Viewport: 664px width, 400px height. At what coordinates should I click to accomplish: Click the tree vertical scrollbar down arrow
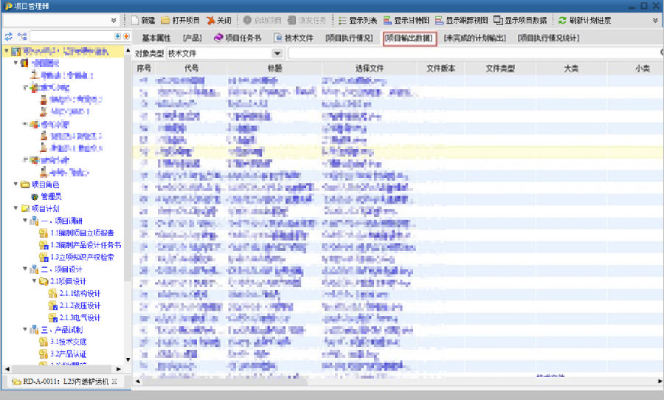[128, 360]
